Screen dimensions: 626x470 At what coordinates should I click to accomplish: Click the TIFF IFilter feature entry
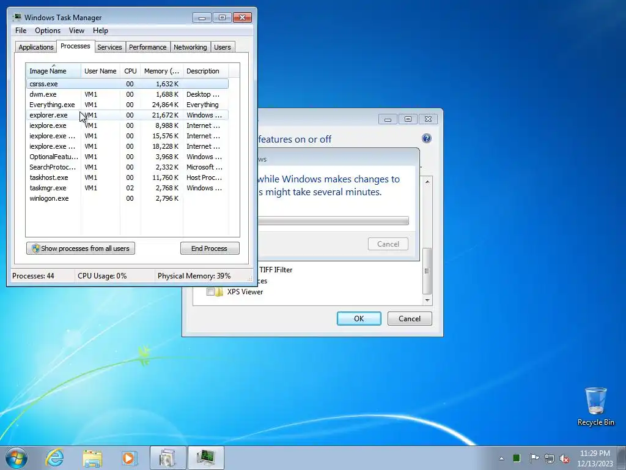point(276,270)
